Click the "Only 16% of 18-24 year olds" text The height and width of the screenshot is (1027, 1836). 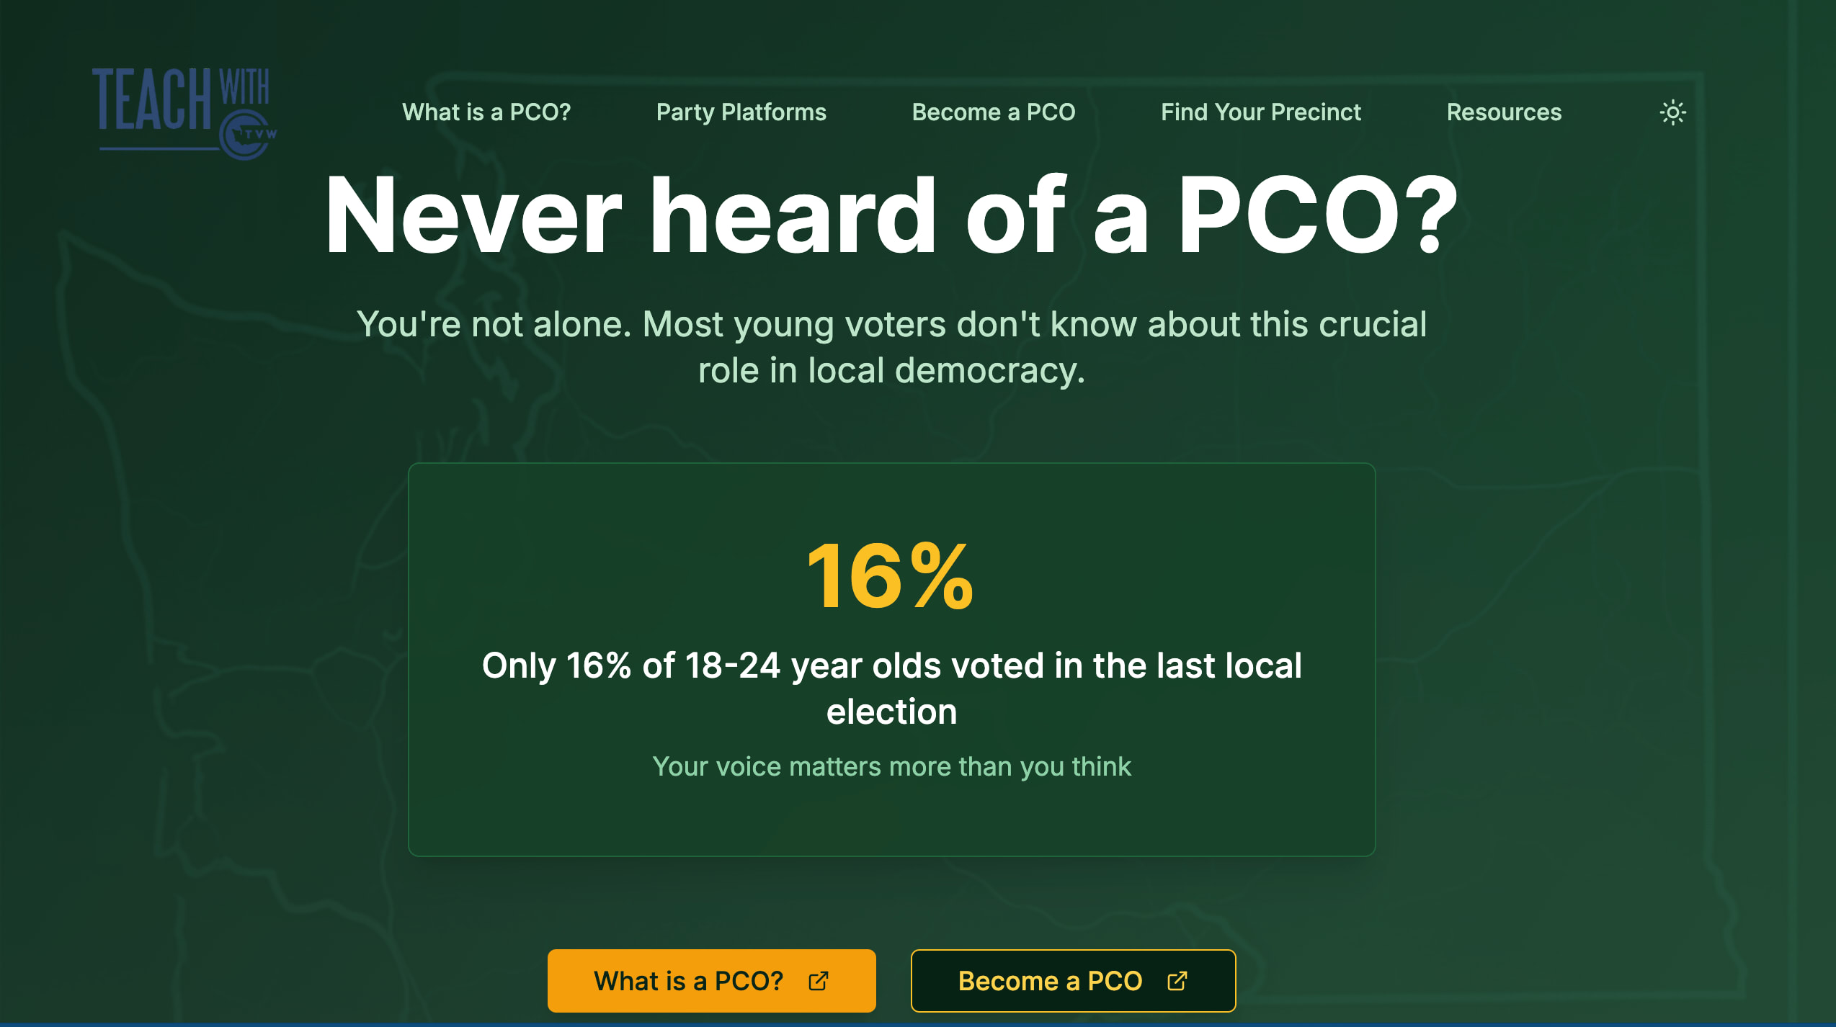891,665
